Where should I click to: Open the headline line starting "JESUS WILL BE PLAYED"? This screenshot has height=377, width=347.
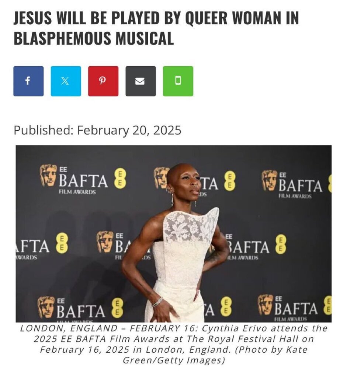156,18
